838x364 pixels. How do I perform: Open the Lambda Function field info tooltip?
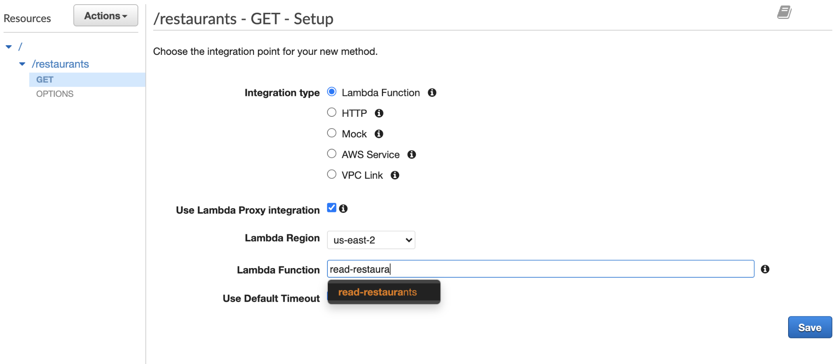764,269
